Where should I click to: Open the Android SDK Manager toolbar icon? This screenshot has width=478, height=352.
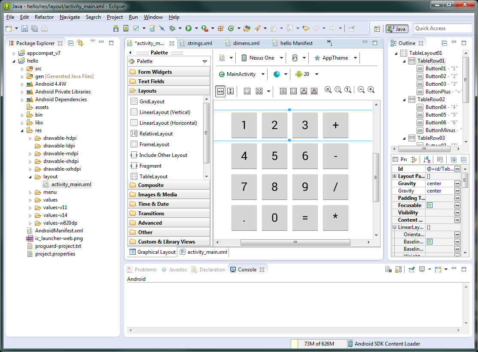tap(116, 28)
